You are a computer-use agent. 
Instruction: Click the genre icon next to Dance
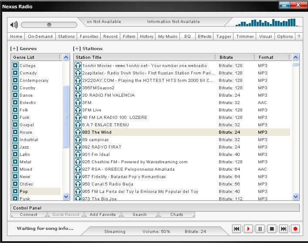[x=15, y=95]
